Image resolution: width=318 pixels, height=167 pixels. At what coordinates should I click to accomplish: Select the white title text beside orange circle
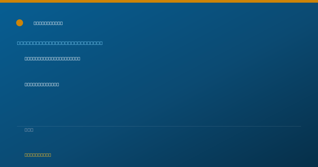tap(48, 23)
